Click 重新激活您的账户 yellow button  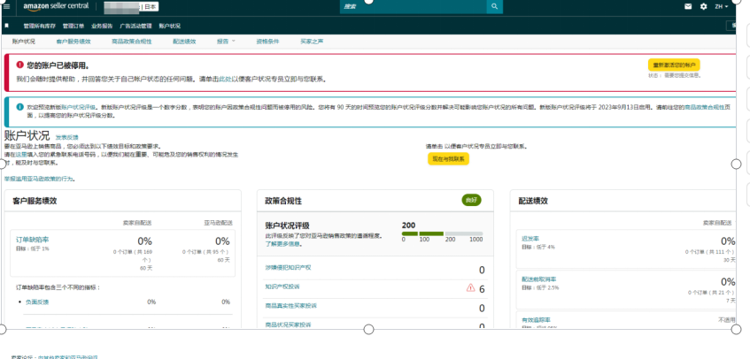point(674,65)
